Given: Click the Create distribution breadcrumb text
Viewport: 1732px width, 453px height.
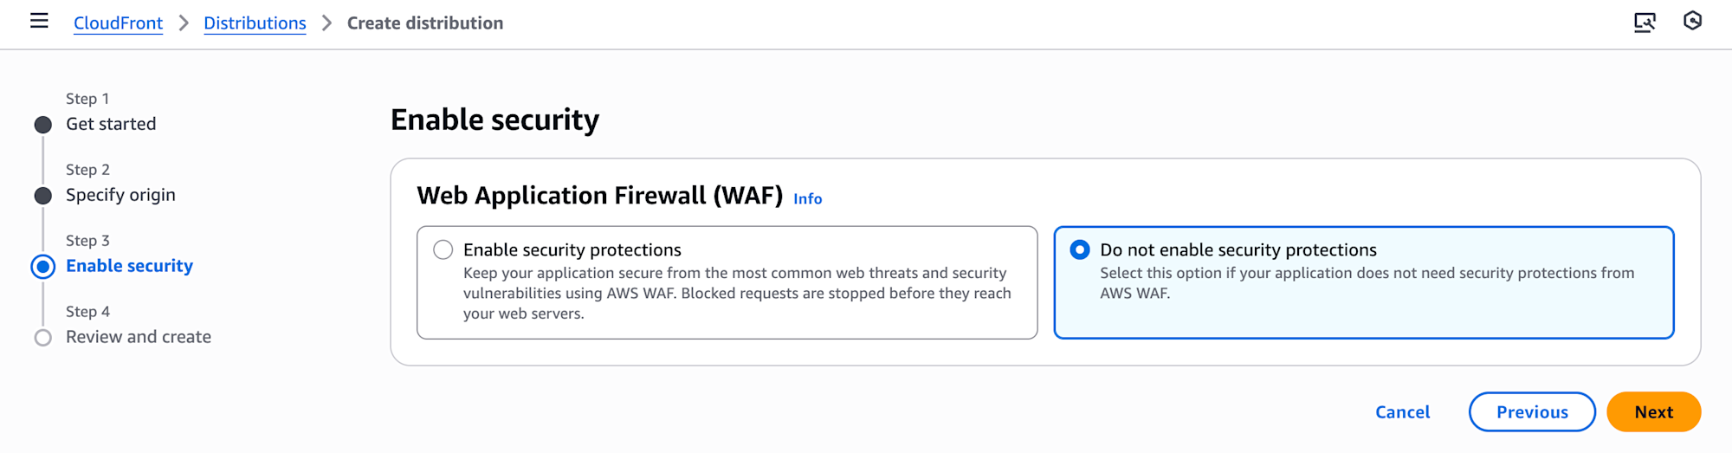Looking at the screenshot, I should tap(424, 23).
